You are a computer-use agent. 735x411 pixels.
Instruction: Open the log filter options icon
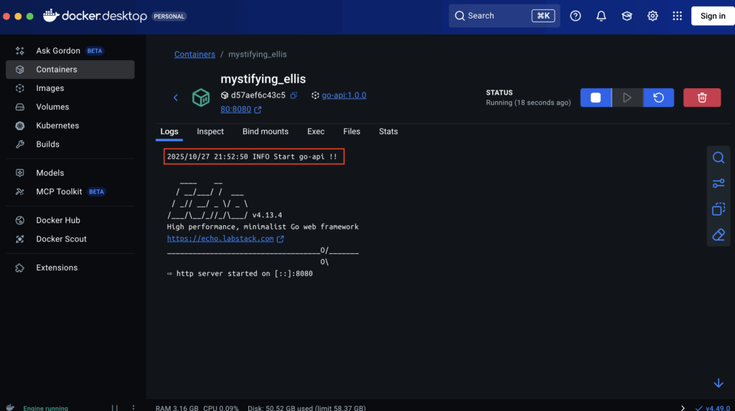point(718,184)
